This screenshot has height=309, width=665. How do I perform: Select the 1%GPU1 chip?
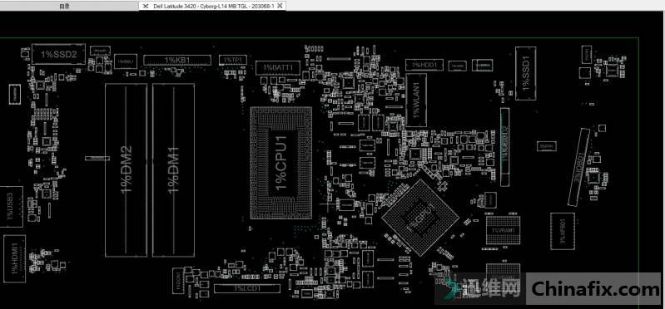(x=419, y=218)
